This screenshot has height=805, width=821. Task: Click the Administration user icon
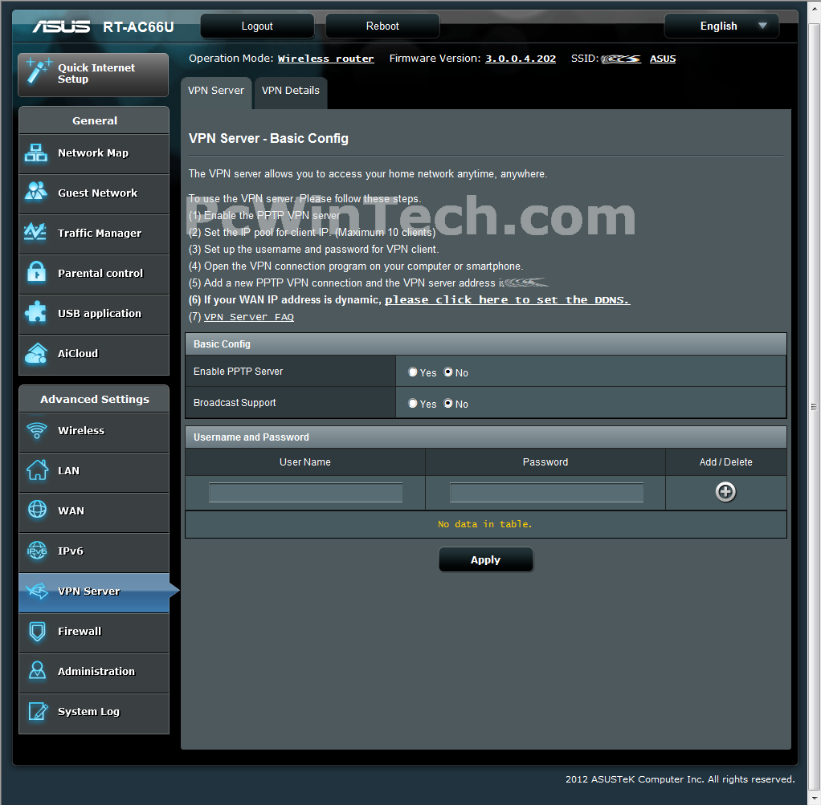[x=37, y=671]
